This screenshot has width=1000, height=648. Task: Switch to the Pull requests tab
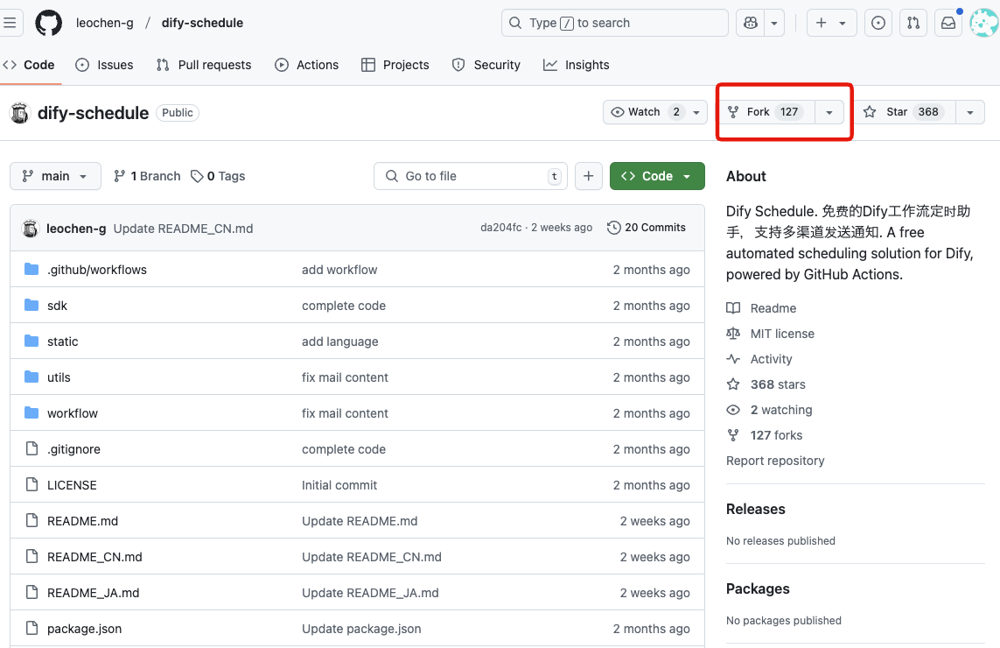click(204, 65)
